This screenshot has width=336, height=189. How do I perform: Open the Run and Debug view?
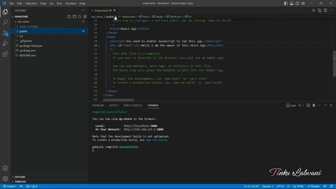point(5,43)
